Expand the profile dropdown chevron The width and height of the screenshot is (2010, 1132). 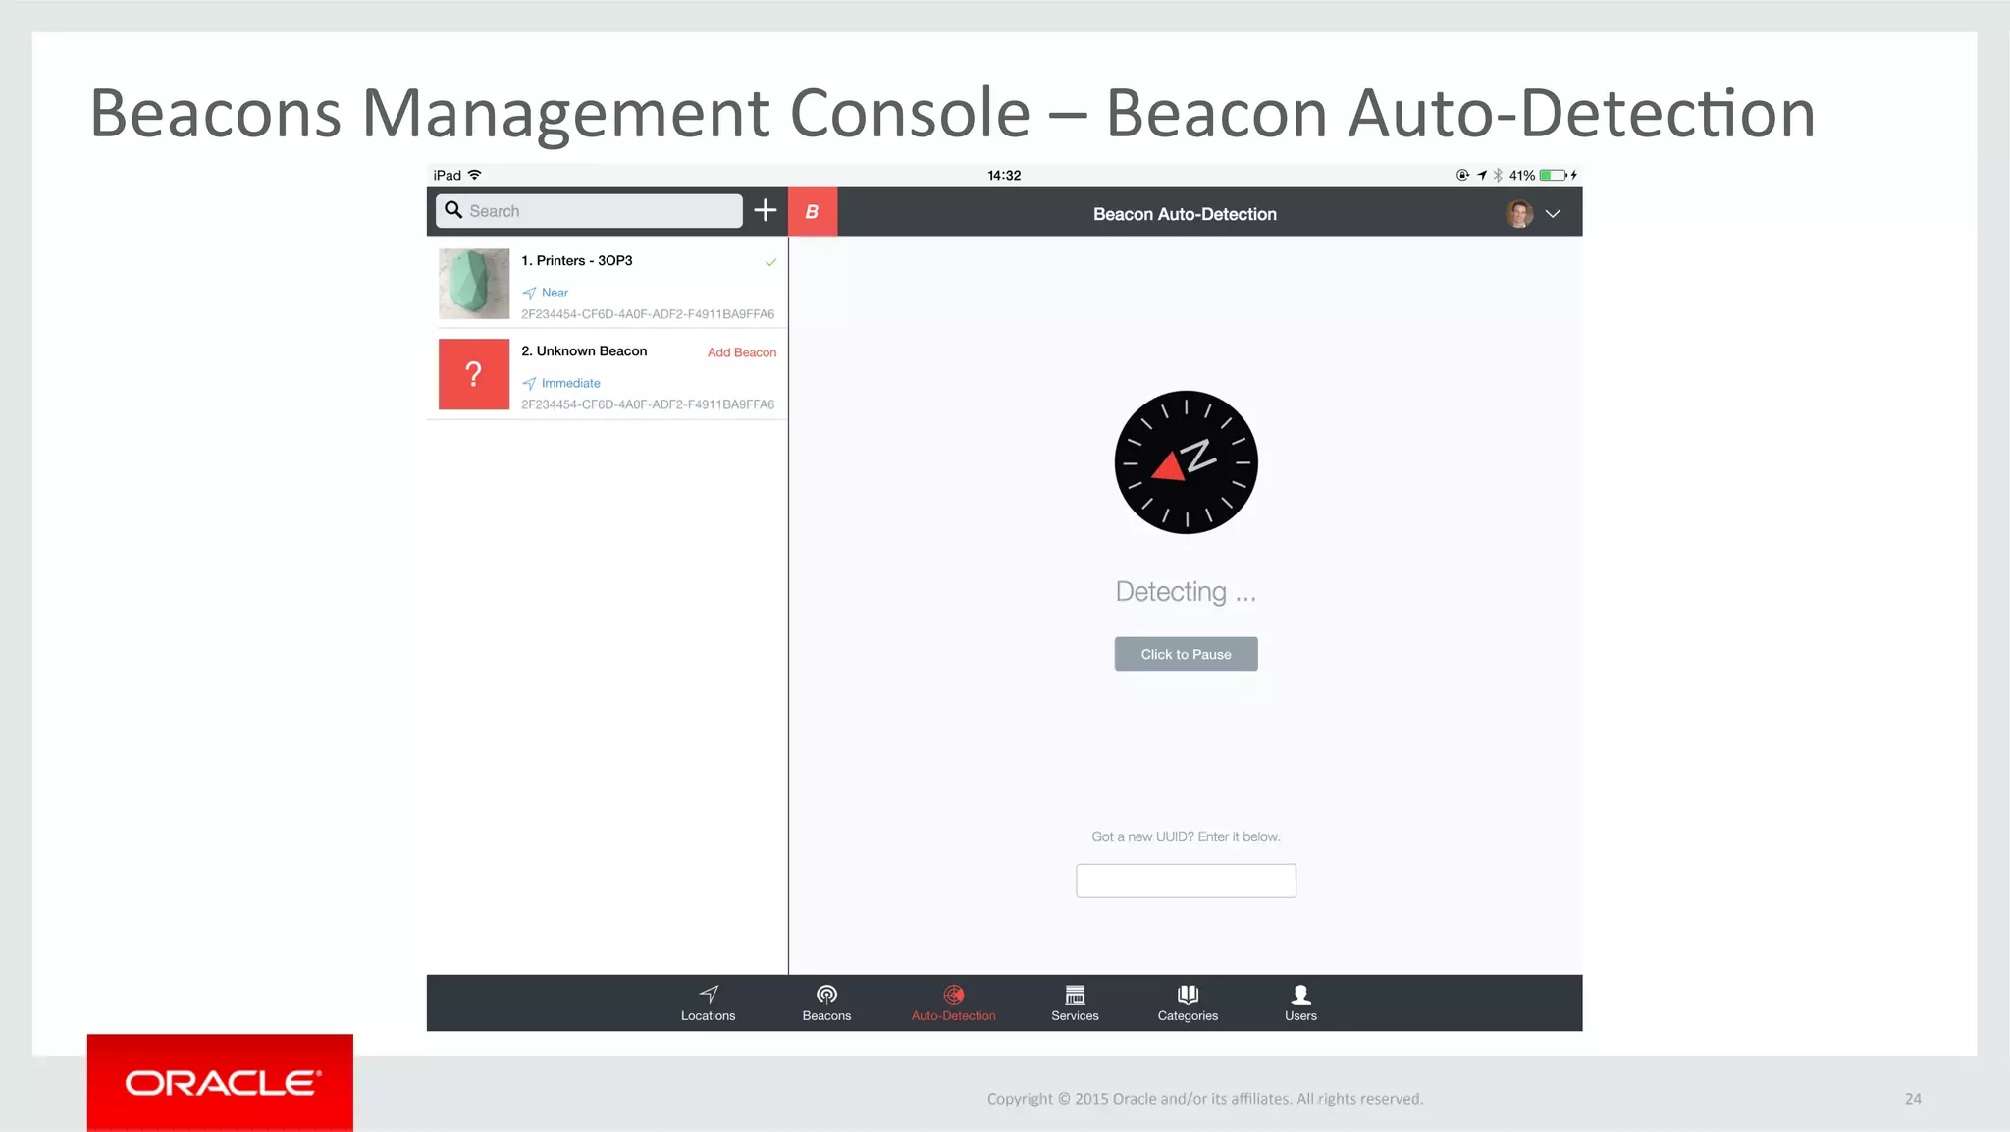[x=1553, y=214]
